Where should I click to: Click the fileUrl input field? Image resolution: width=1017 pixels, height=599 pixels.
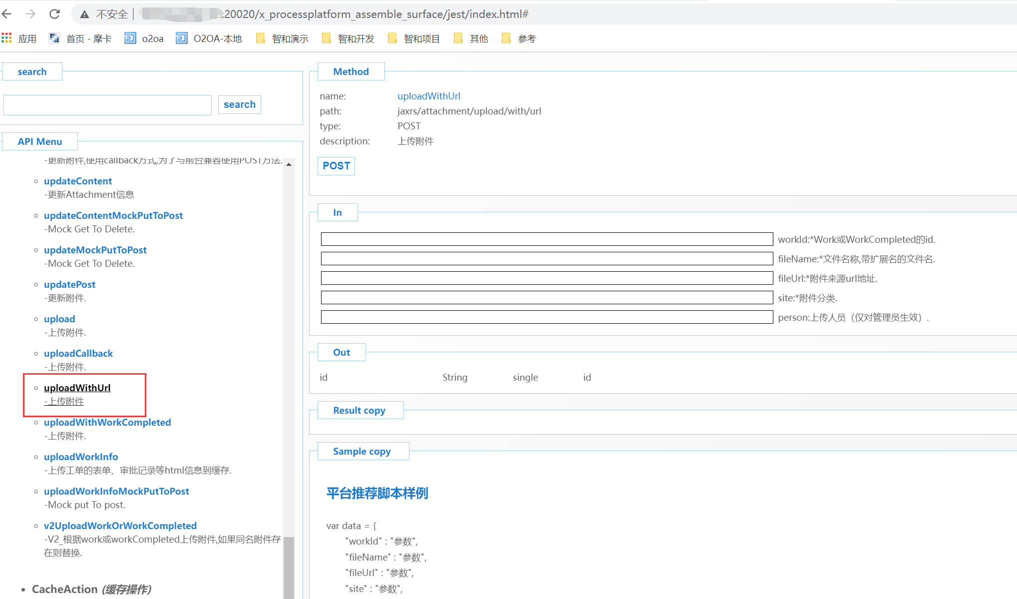point(547,278)
